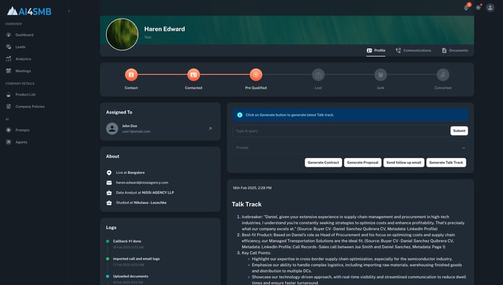Click the Agents icon in sidebar
The height and width of the screenshot is (285, 503).
coord(9,142)
